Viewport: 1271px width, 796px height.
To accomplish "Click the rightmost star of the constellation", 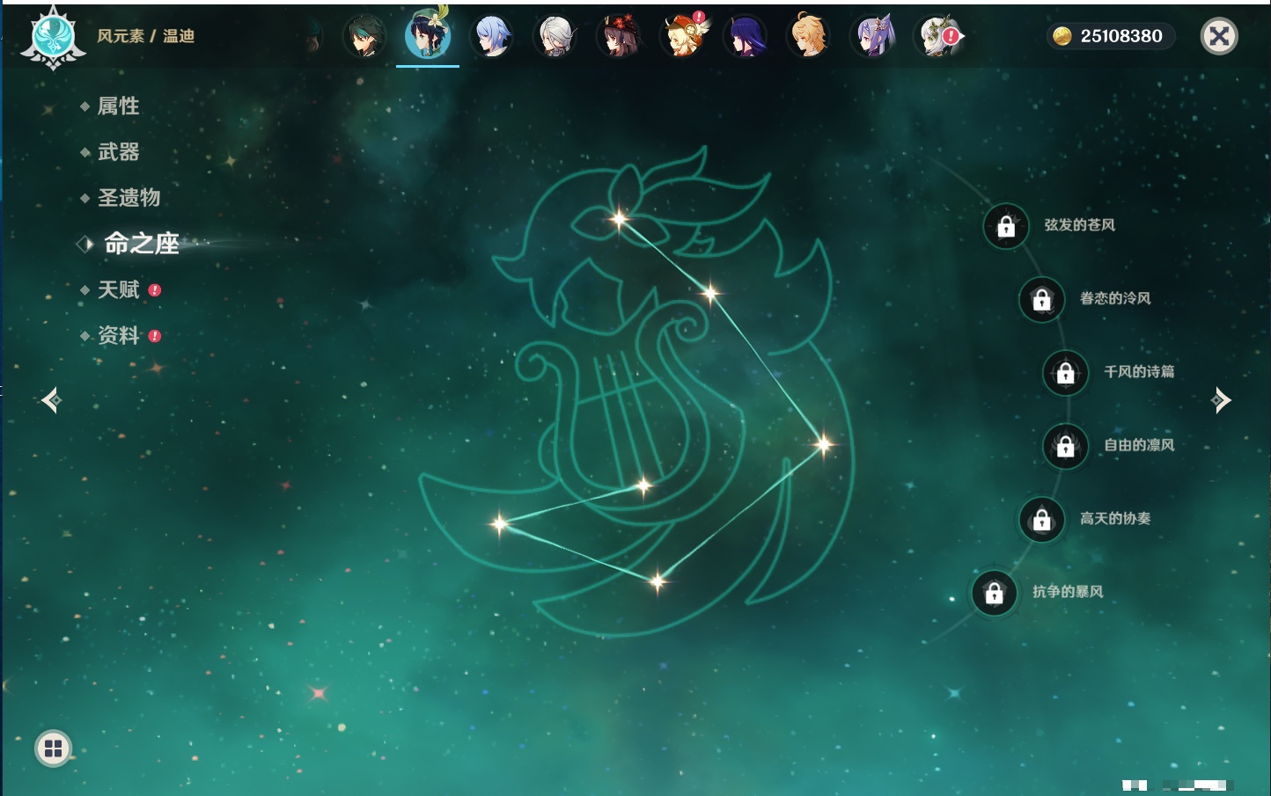I will point(823,444).
